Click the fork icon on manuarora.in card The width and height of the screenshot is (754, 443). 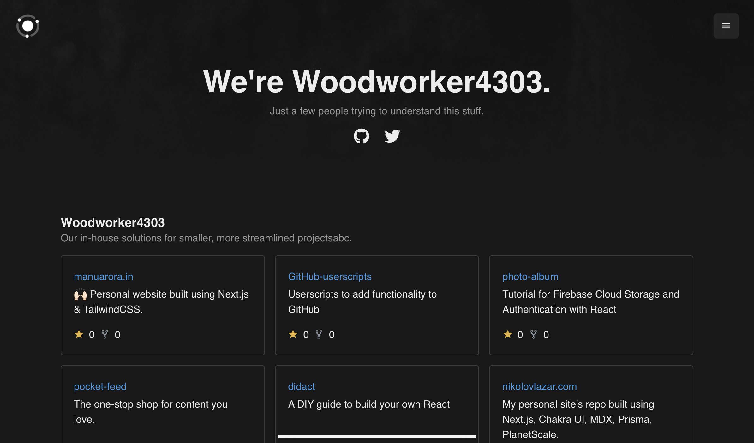[105, 334]
